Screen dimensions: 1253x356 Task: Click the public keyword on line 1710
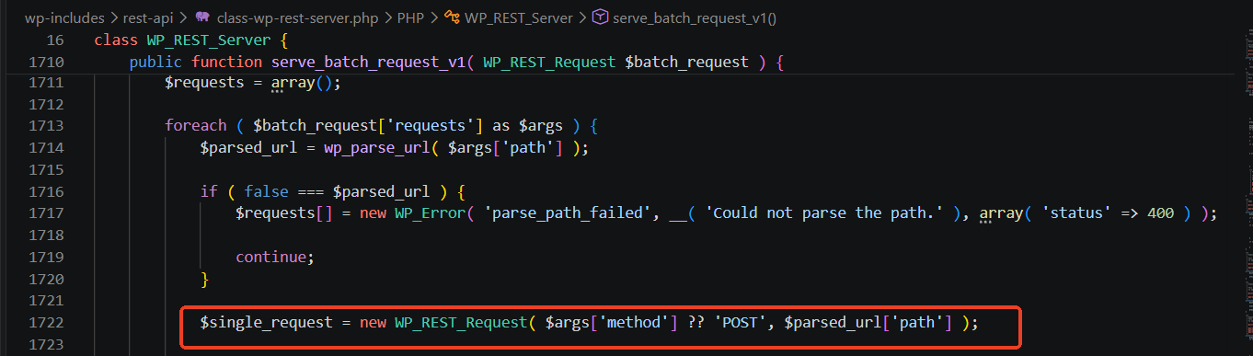coord(155,63)
